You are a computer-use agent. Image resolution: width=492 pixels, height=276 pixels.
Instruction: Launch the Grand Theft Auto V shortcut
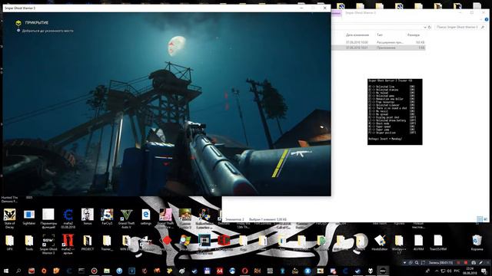126,218
